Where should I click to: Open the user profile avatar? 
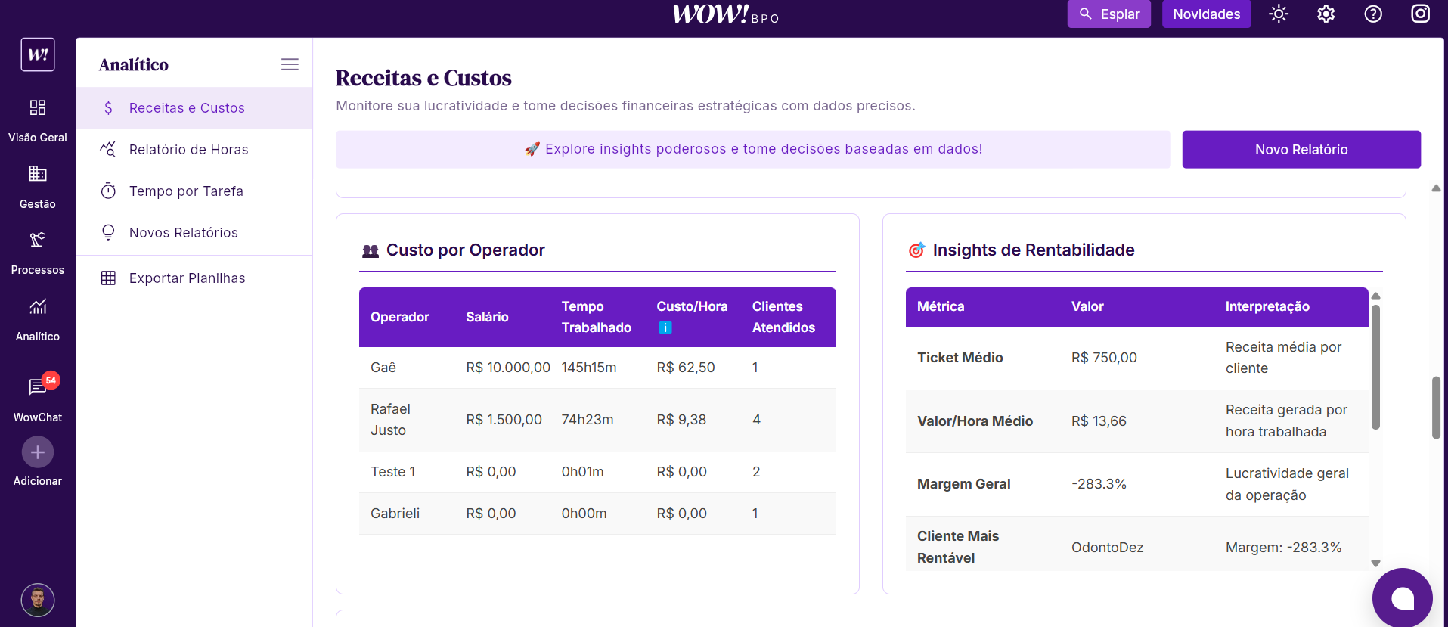coord(38,600)
